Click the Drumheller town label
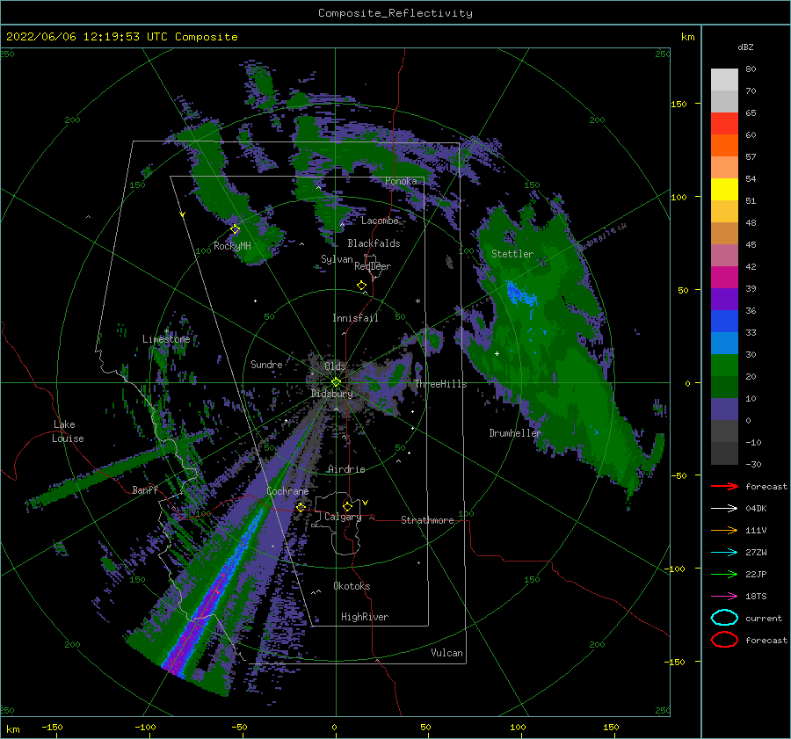This screenshot has height=739, width=791. (x=514, y=433)
